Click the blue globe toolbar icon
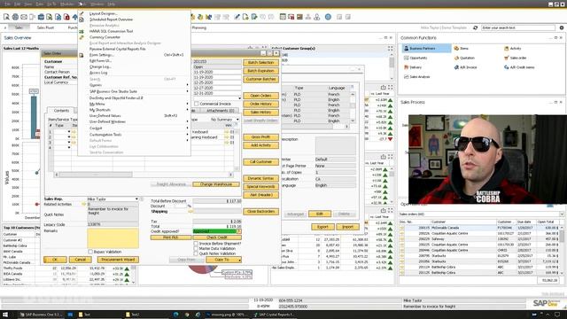Image resolution: width=567 pixels, height=319 pixels. (328, 17)
